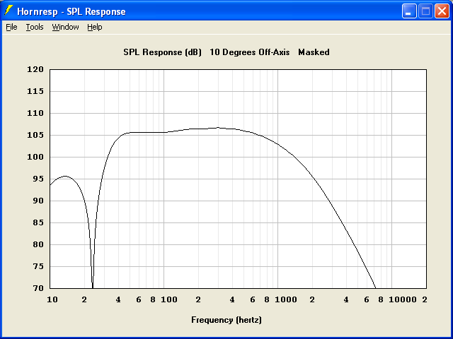Screen dimensions: 453x339
Task: Click the curve's low-frequency hump near 13 hertz
Action: [65, 176]
